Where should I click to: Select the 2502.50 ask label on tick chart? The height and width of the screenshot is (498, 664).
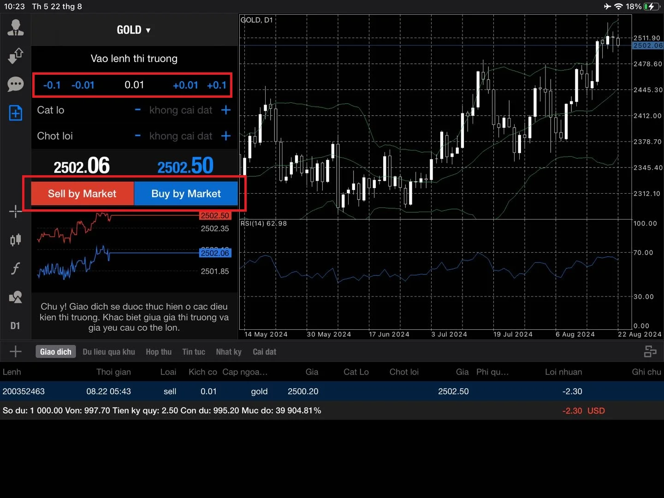pos(215,215)
